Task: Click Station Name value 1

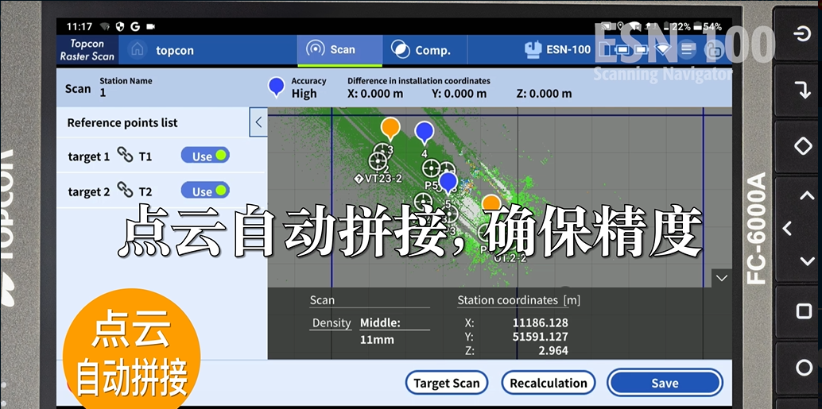Action: point(103,93)
